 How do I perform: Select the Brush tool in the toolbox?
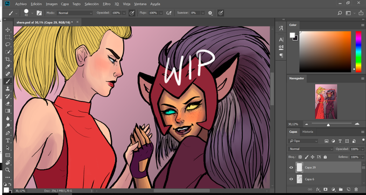[8, 81]
